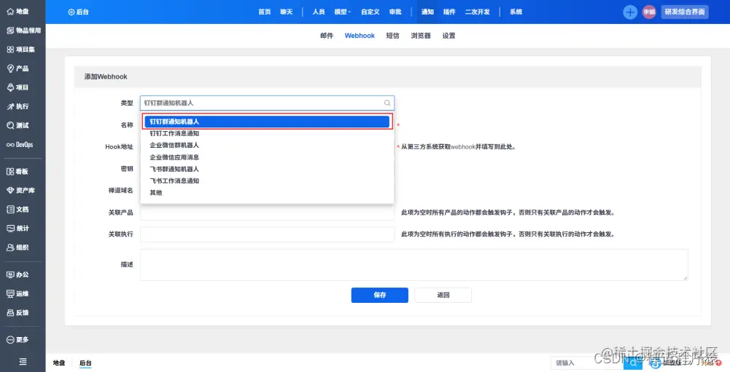The width and height of the screenshot is (730, 372).
Task: Go to 项目集 in sidebar
Action: [x=20, y=50]
